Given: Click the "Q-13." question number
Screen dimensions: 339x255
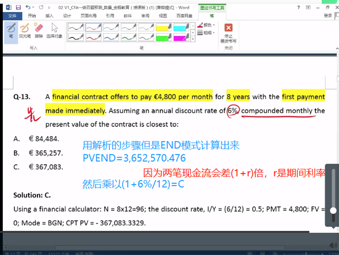Looking at the screenshot, I should point(22,97).
